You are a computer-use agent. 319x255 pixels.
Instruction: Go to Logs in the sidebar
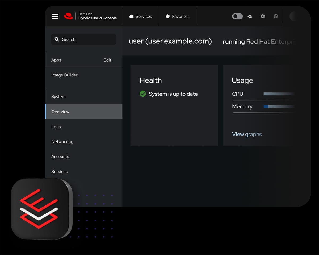pos(56,127)
